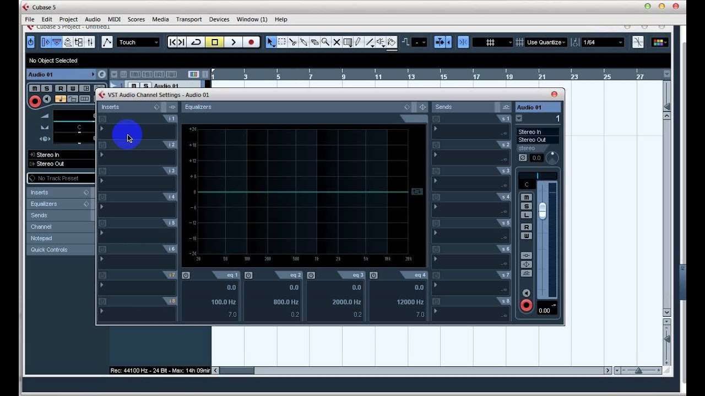Click Snap to Zero Crossing icon
This screenshot has height=396, width=705.
[638, 42]
